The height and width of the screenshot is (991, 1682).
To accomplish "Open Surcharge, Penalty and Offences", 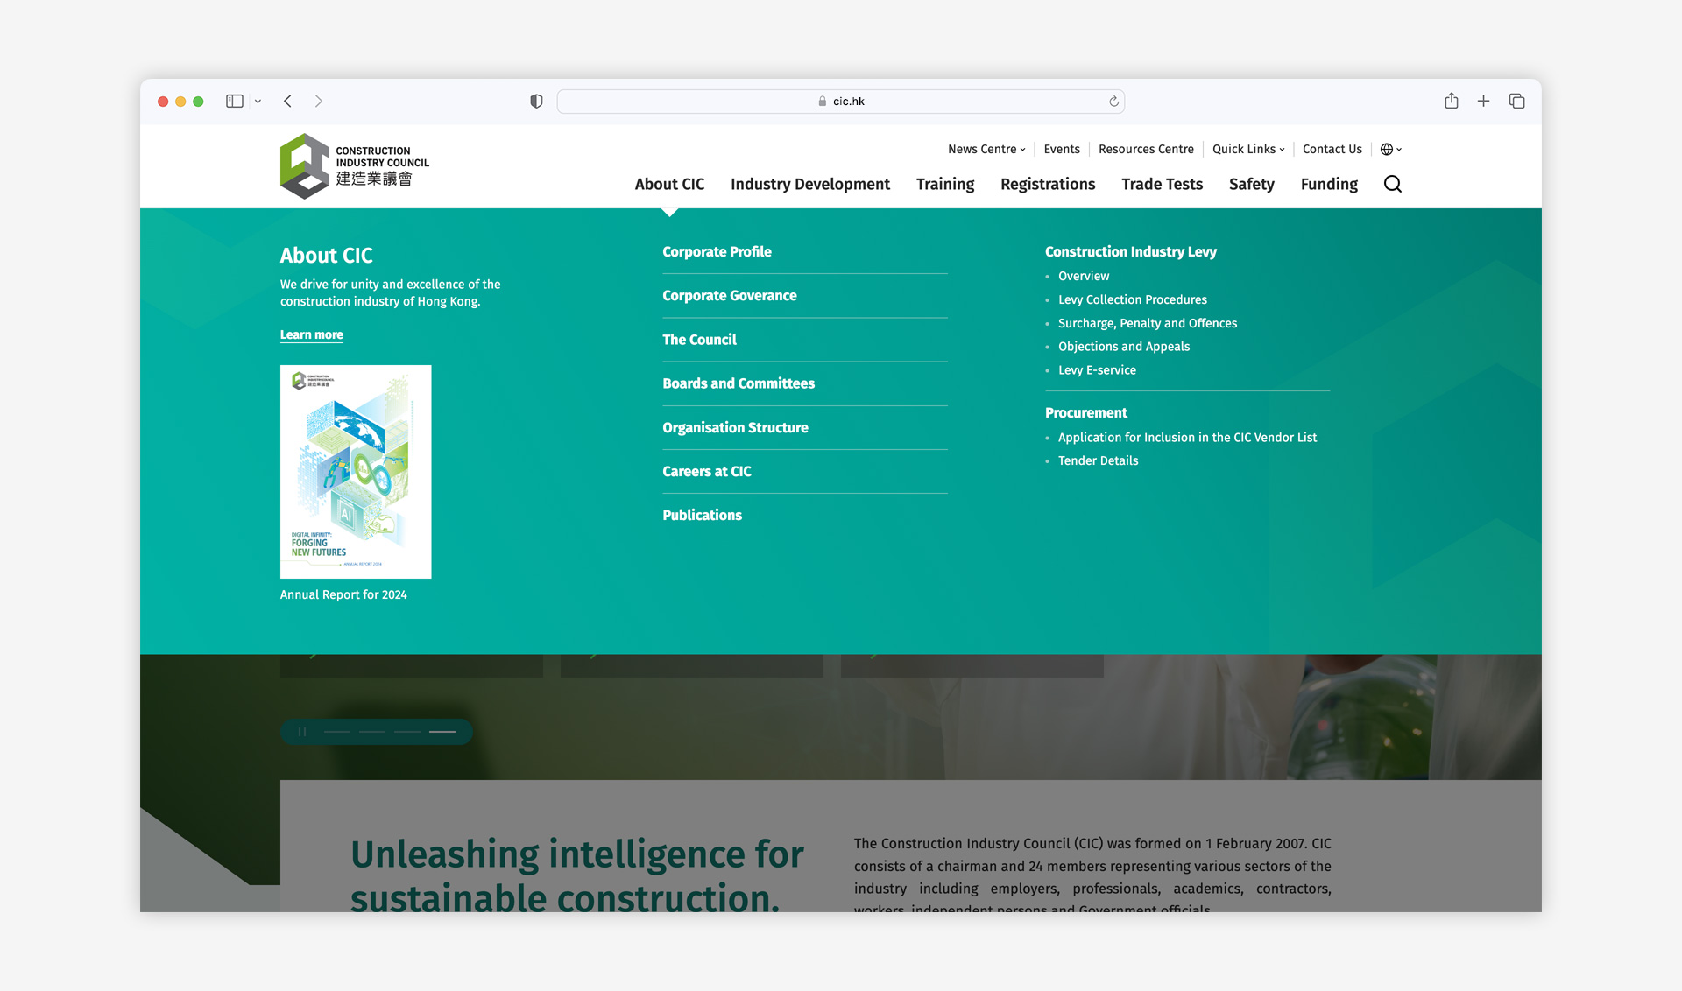I will (x=1147, y=323).
